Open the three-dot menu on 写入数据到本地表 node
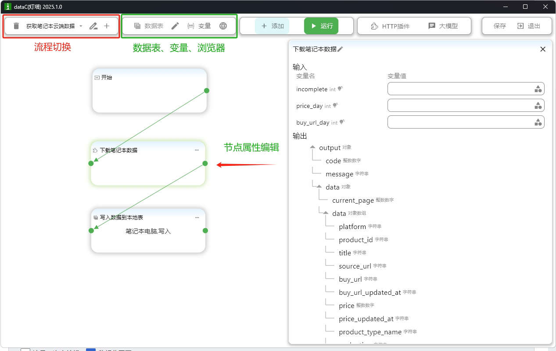Screen dimensions: 556x351 [x=197, y=217]
